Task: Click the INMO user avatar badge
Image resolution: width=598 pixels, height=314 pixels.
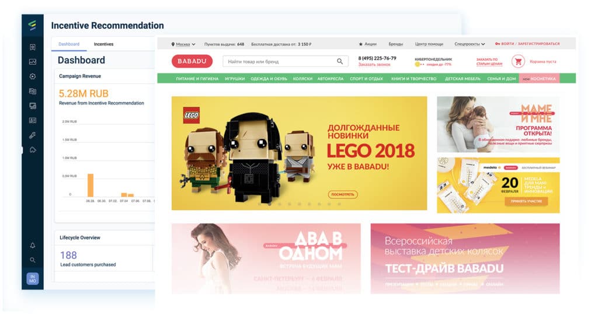Action: [33, 278]
